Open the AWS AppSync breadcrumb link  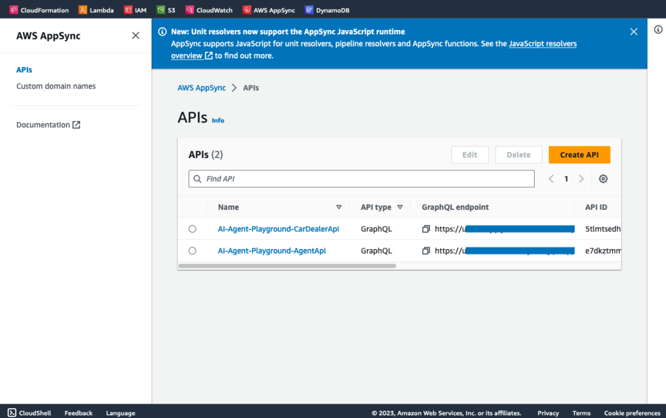pyautogui.click(x=202, y=87)
